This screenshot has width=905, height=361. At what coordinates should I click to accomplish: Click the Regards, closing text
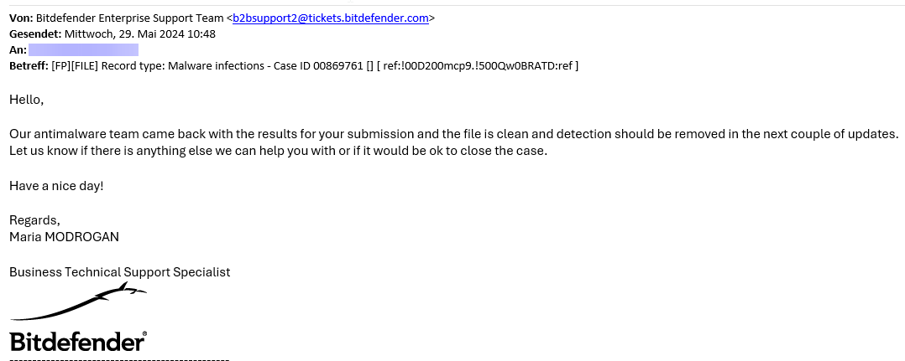click(x=34, y=220)
